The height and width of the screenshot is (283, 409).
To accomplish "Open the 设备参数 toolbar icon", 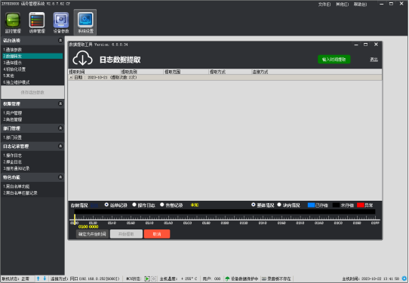I will pos(61,20).
